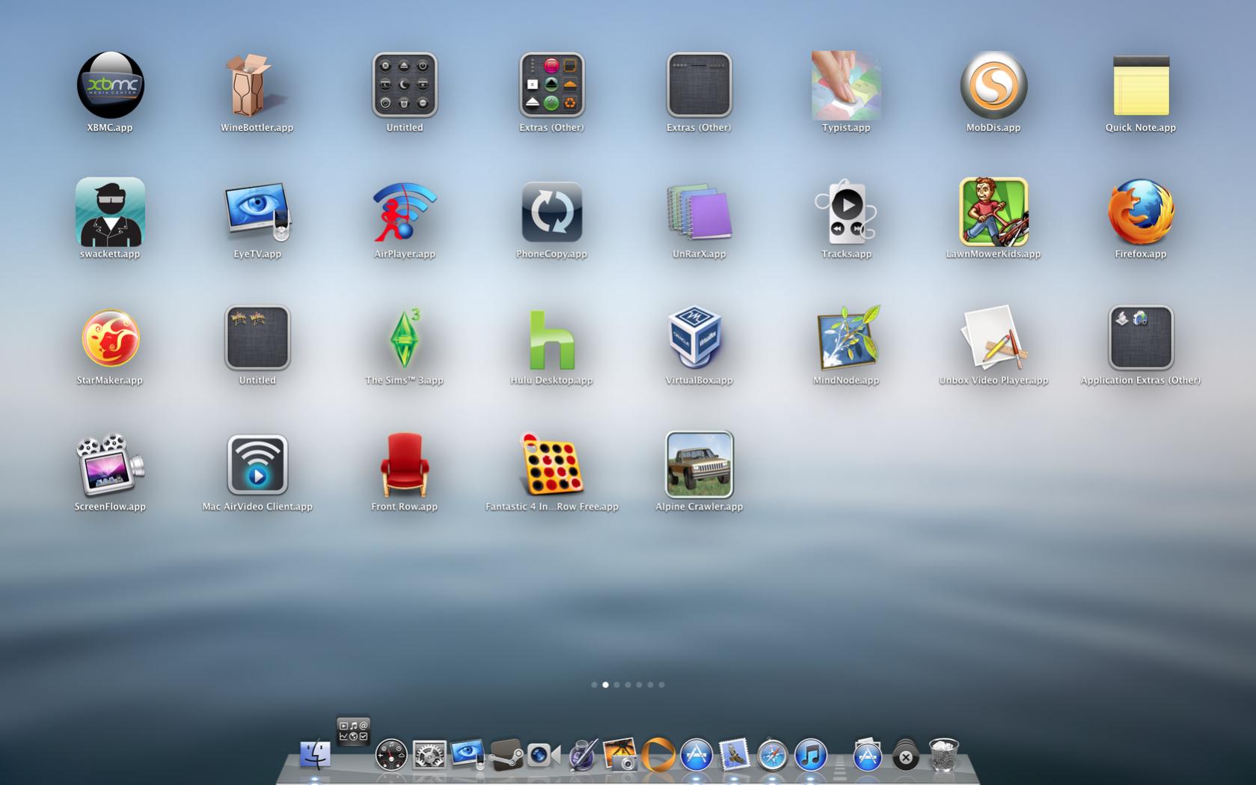1256x785 pixels.
Task: Open the Untitled folder with two gold icons
Action: 257,337
